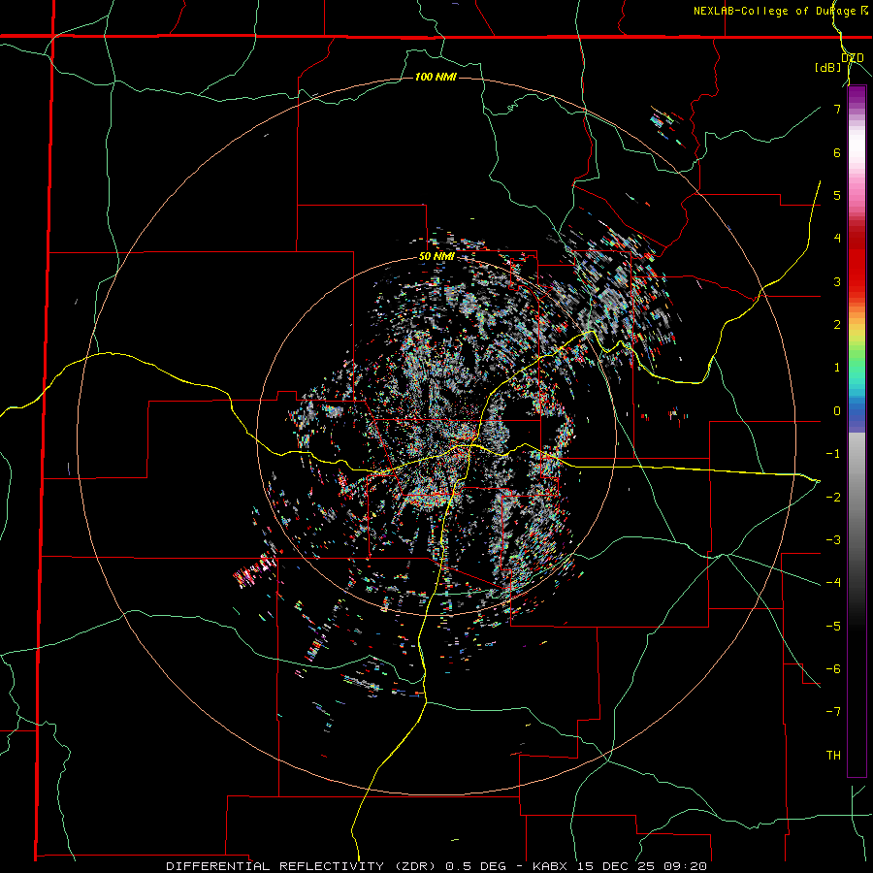Click the DZD label above the legend

[x=853, y=58]
